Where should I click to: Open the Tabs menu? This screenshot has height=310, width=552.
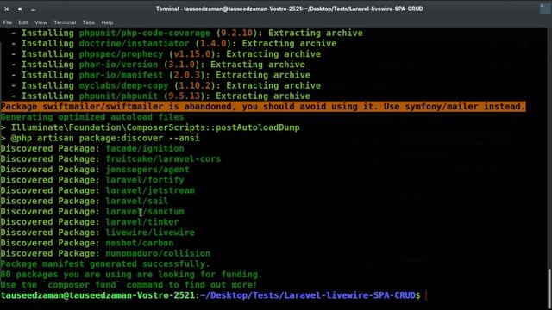(89, 22)
